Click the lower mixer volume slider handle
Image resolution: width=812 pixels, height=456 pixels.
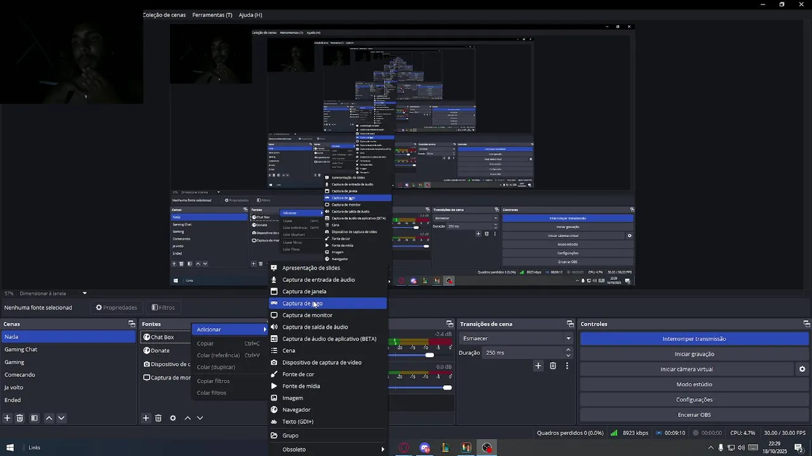(x=447, y=388)
